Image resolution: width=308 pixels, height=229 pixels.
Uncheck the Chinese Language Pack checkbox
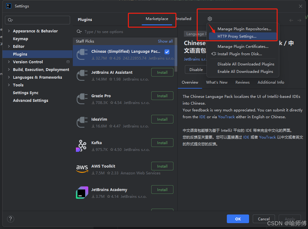coord(167,52)
